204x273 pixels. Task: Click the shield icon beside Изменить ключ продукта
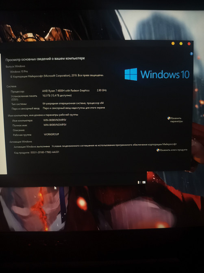pos(158,150)
